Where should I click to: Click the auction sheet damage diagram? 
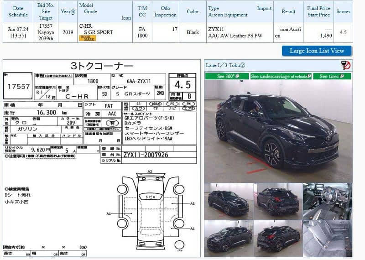[151, 211]
